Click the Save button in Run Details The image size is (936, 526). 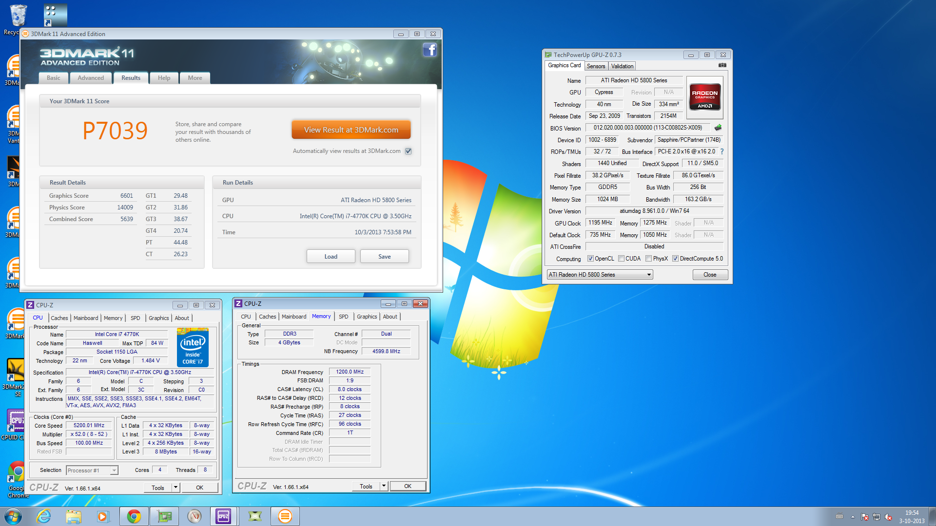pyautogui.click(x=384, y=257)
